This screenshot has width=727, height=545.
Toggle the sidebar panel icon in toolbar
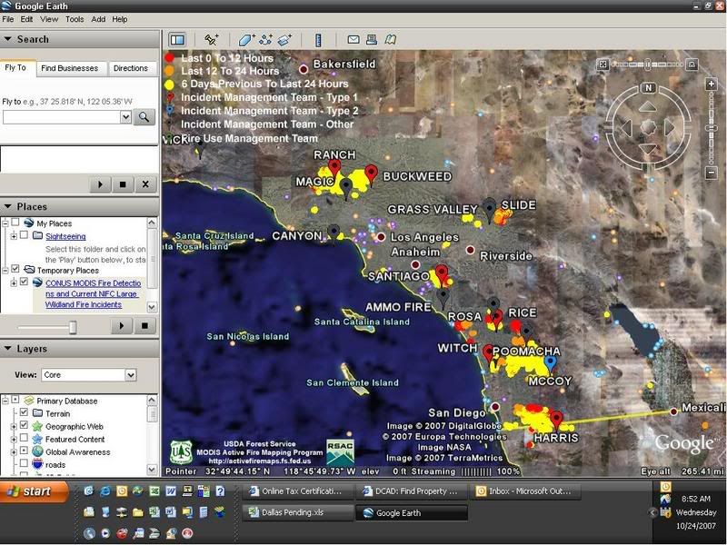coord(177,40)
